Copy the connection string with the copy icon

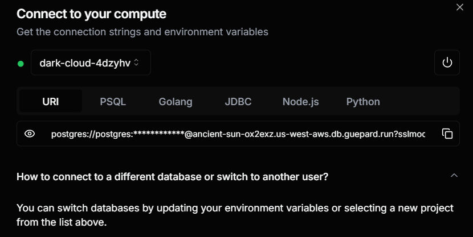(x=447, y=134)
